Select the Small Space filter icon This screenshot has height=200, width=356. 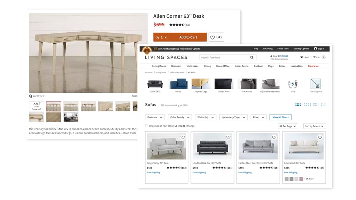point(316,84)
